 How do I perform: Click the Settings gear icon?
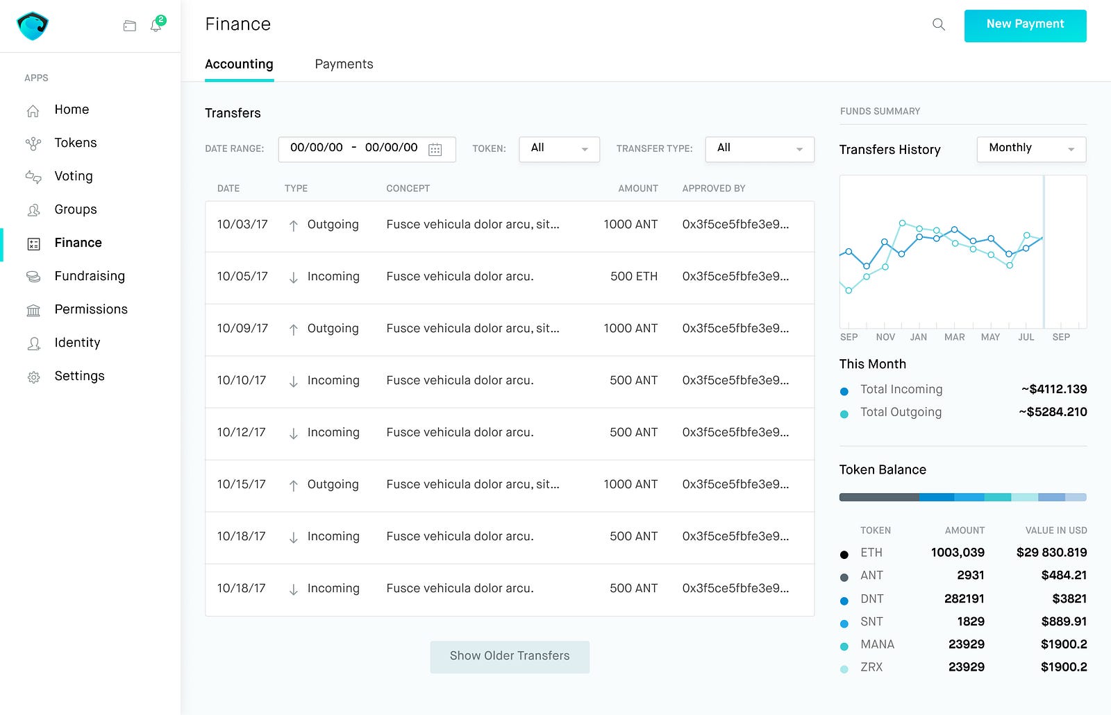33,377
